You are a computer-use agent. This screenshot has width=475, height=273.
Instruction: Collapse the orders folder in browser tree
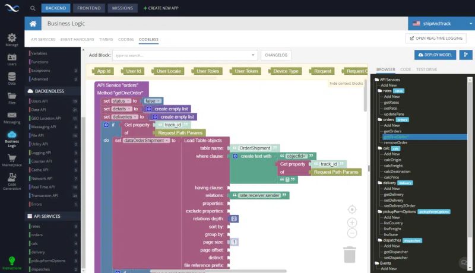379,119
